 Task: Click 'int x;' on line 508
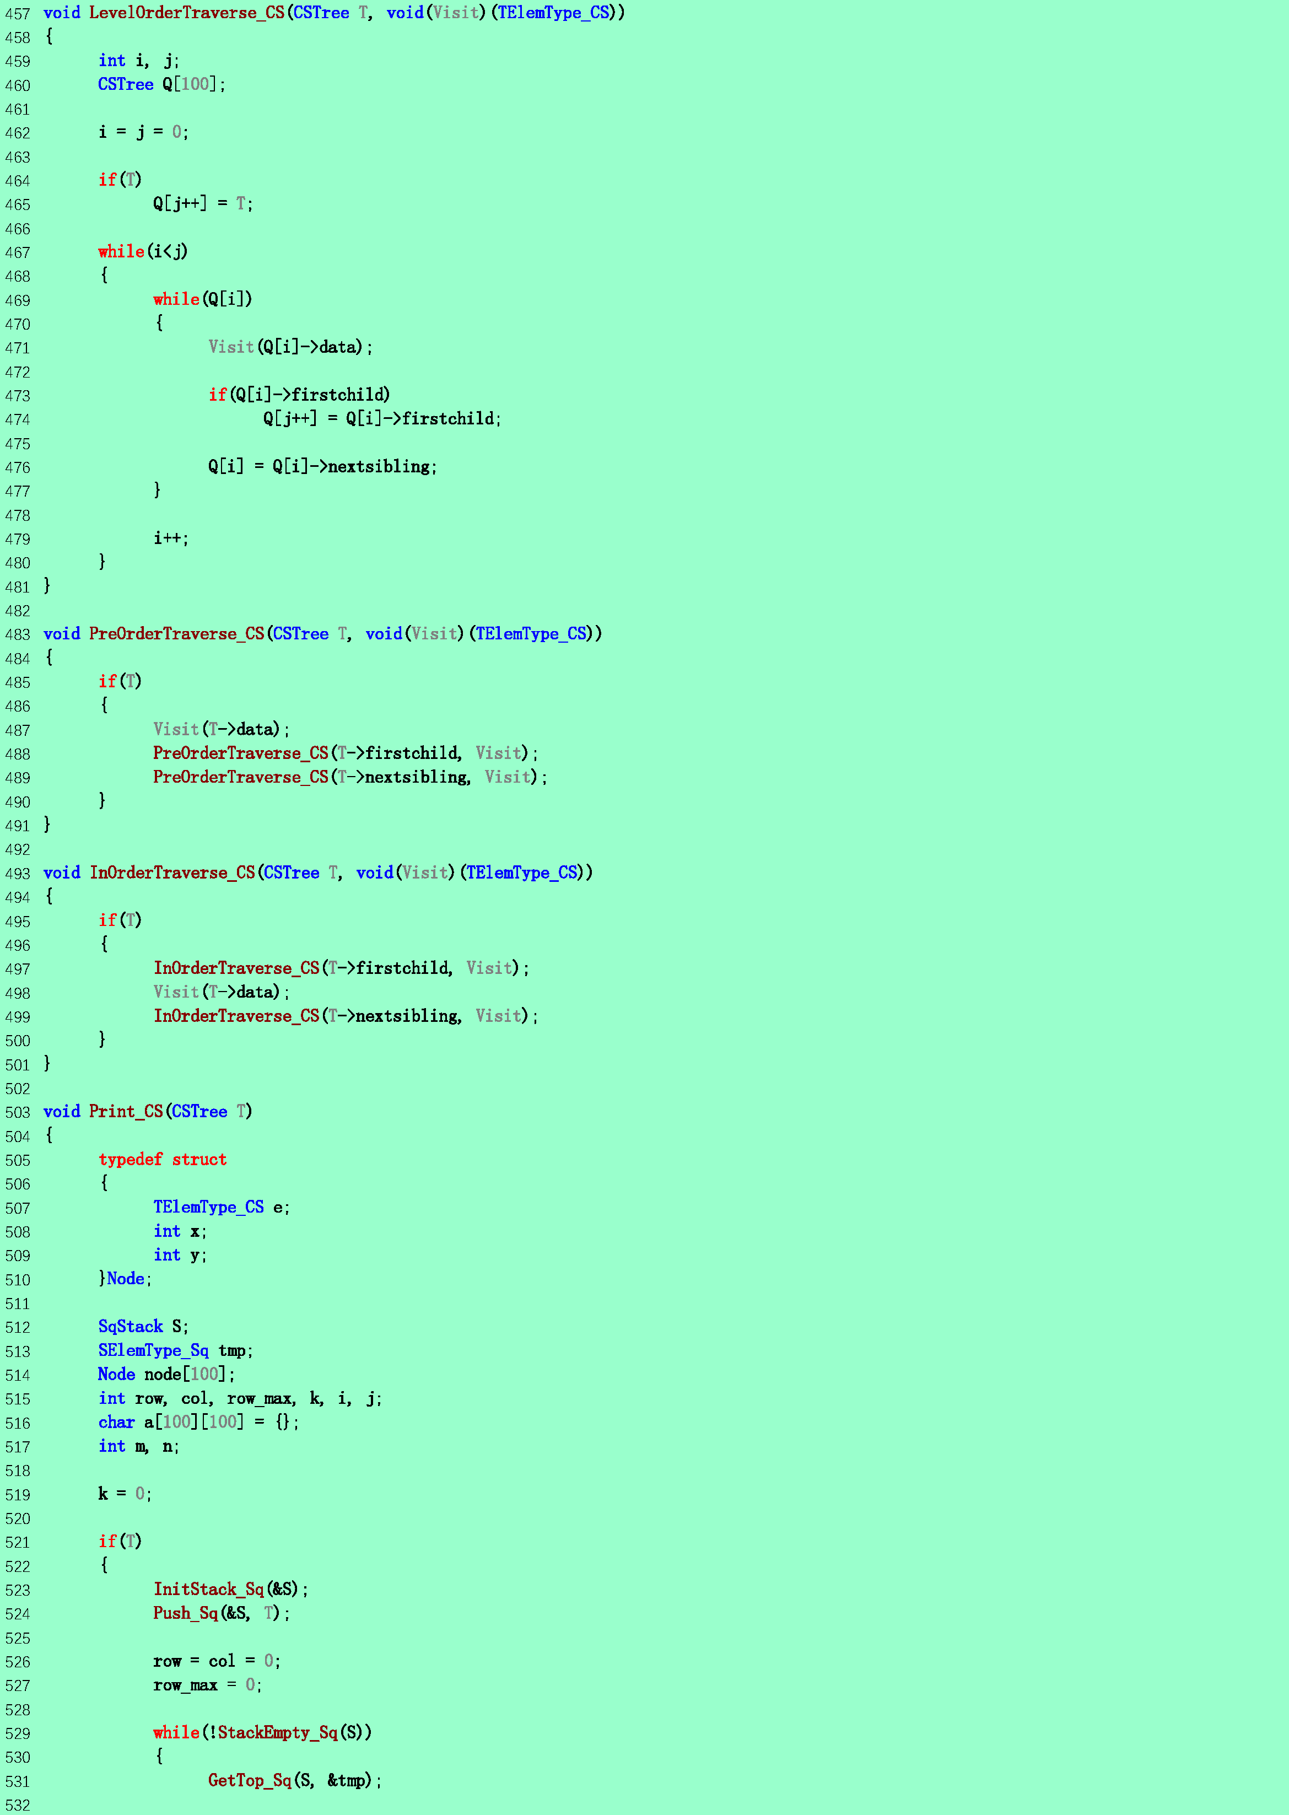tap(180, 1231)
